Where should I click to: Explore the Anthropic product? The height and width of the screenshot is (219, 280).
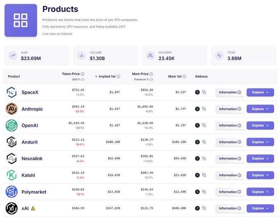260,109
